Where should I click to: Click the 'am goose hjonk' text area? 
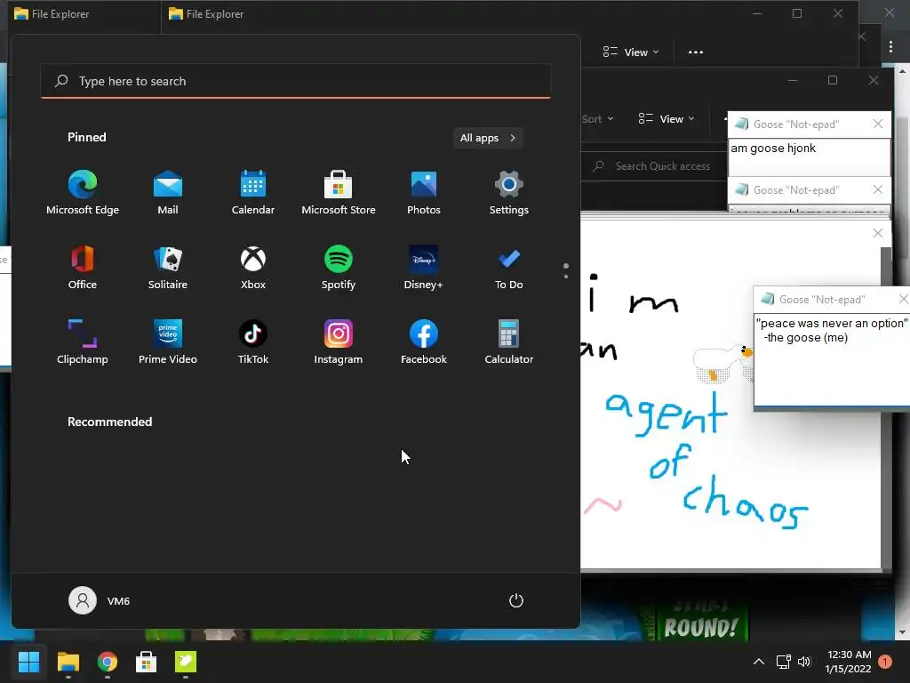click(809, 157)
